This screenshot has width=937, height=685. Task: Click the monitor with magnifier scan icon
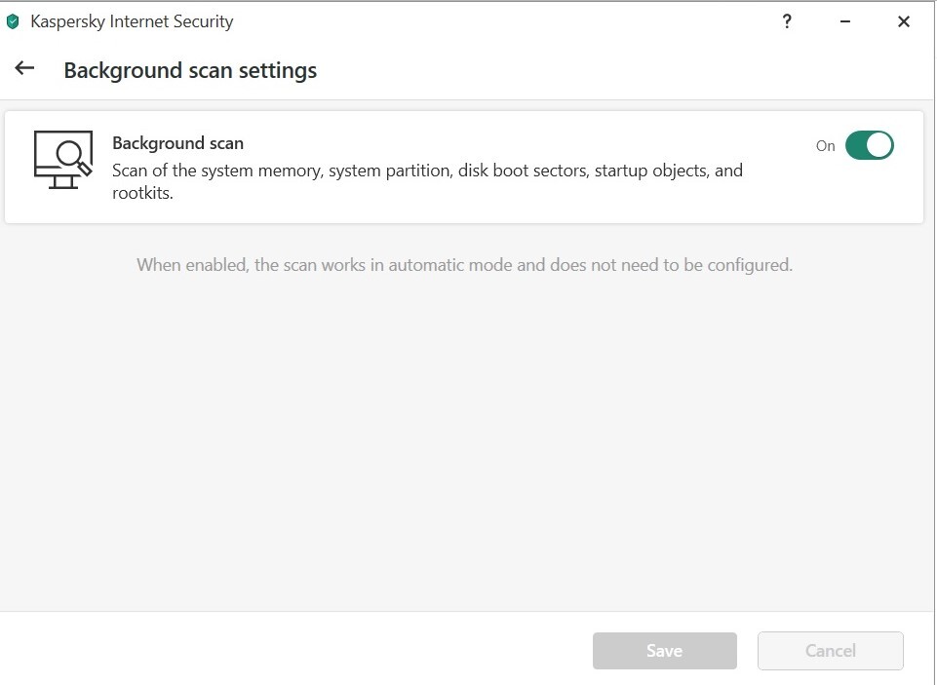pyautogui.click(x=62, y=159)
